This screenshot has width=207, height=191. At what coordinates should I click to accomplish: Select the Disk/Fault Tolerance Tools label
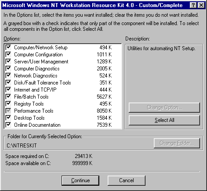43,83
